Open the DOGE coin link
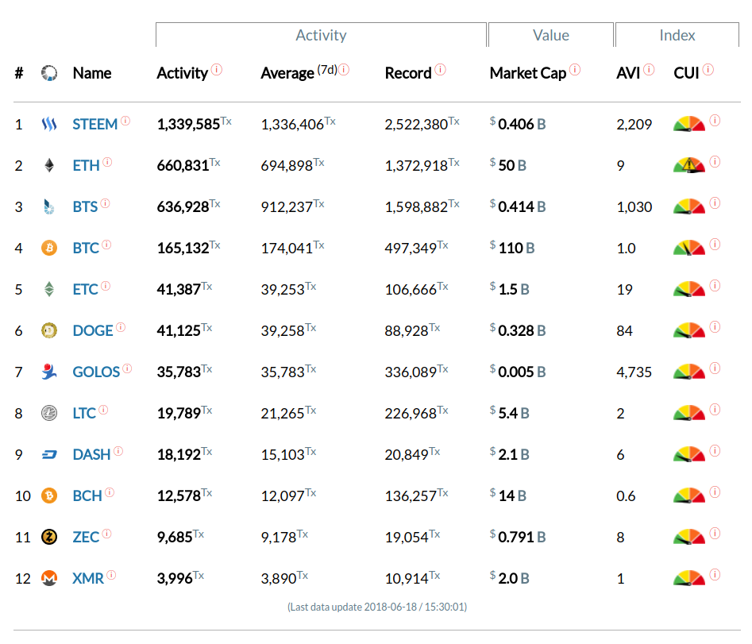The width and height of the screenshot is (752, 644). [x=93, y=331]
